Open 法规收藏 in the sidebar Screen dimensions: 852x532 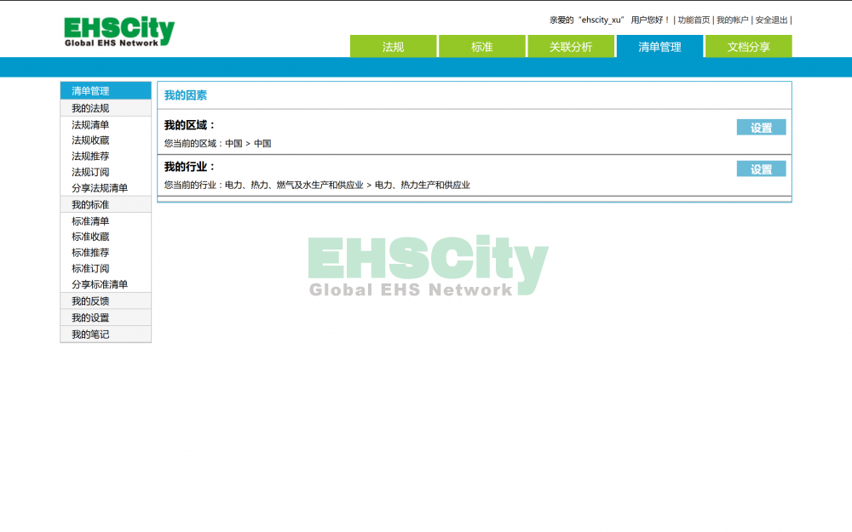[x=91, y=140]
